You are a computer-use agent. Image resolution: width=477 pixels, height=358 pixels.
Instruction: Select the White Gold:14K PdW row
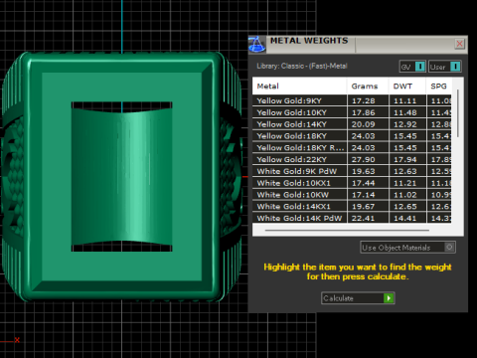click(352, 218)
